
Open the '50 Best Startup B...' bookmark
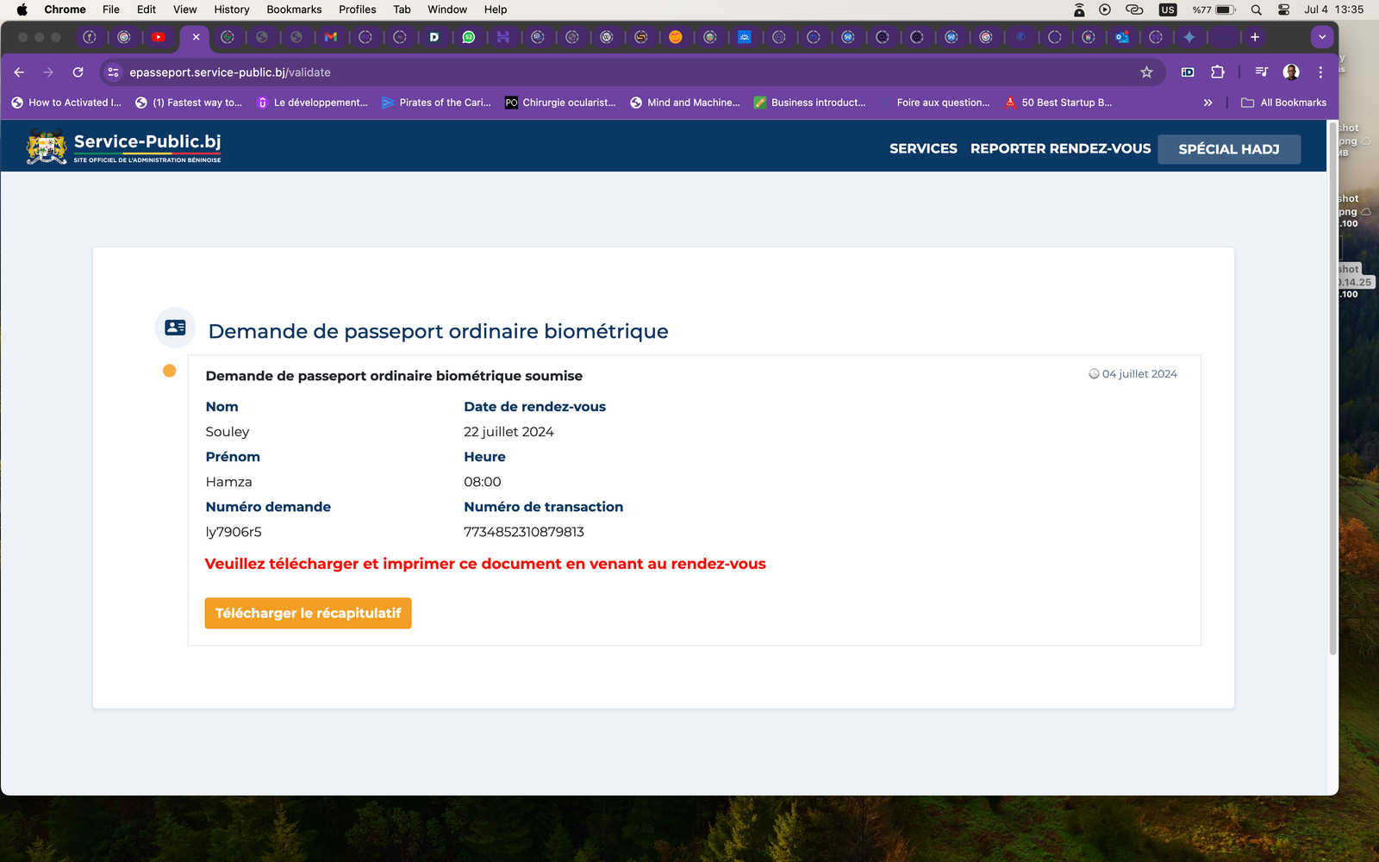[1058, 103]
